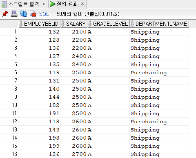Click sort arrows icon on SALARY header

tap(63, 24)
